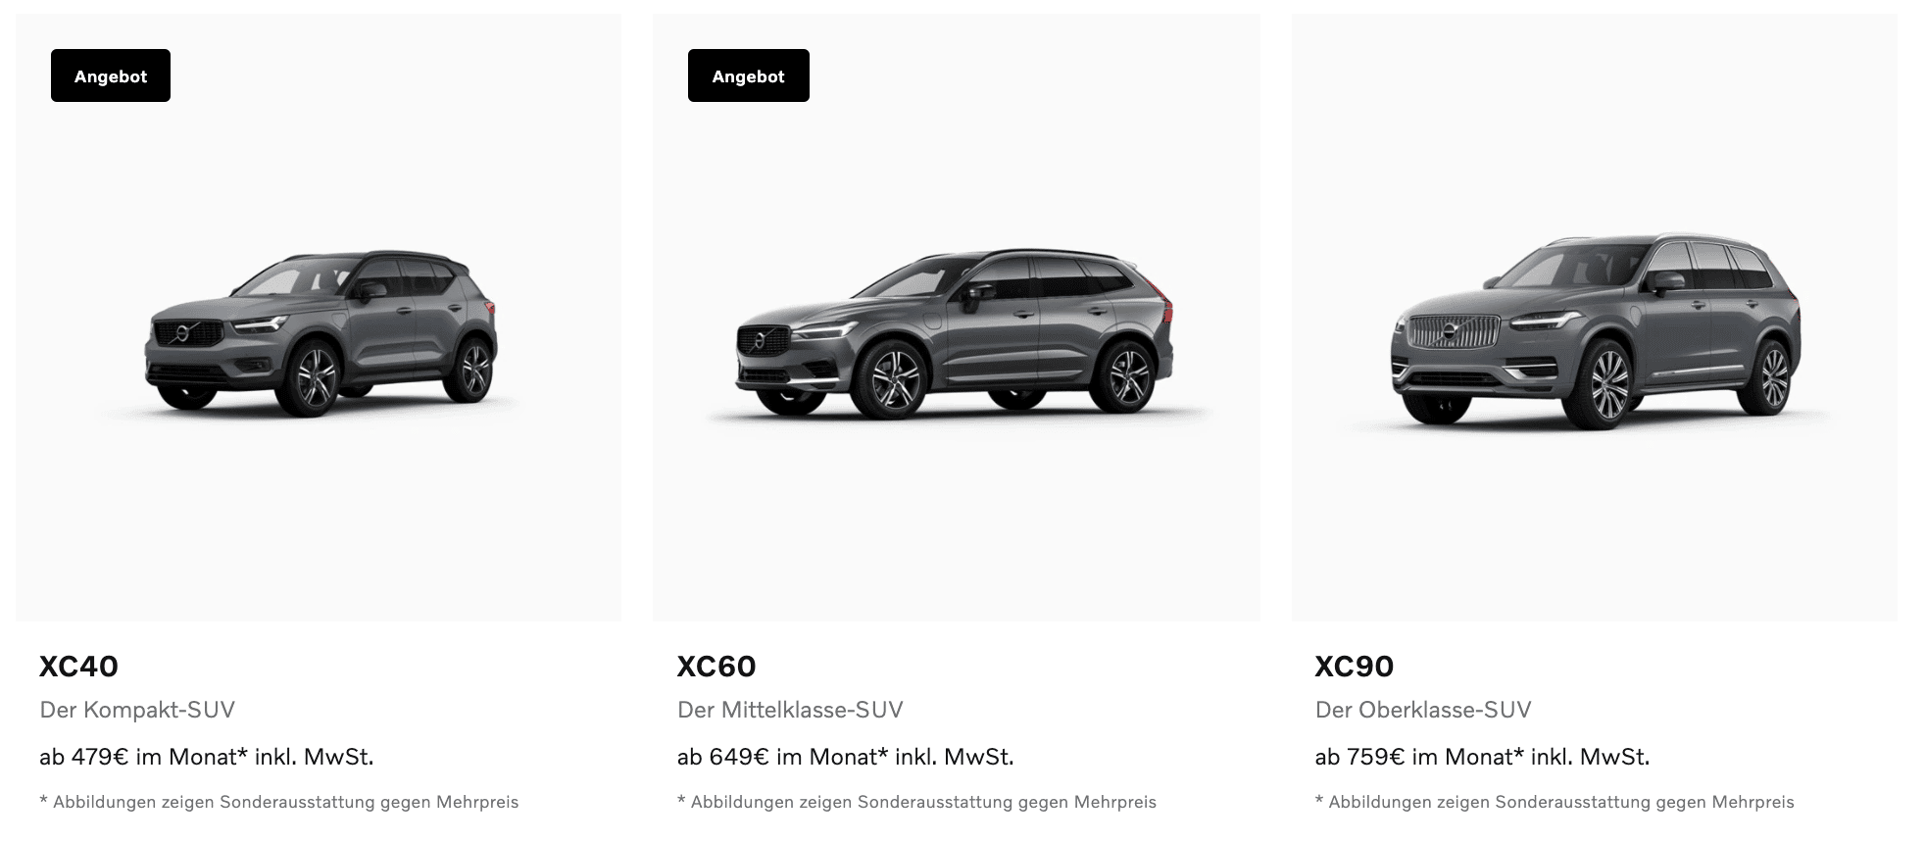Select the 'Der Kompakt-SUV' subtitle
Image resolution: width=1925 pixels, height=843 pixels.
pos(137,710)
